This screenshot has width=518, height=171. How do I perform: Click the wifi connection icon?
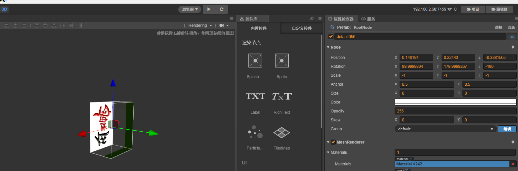point(450,9)
